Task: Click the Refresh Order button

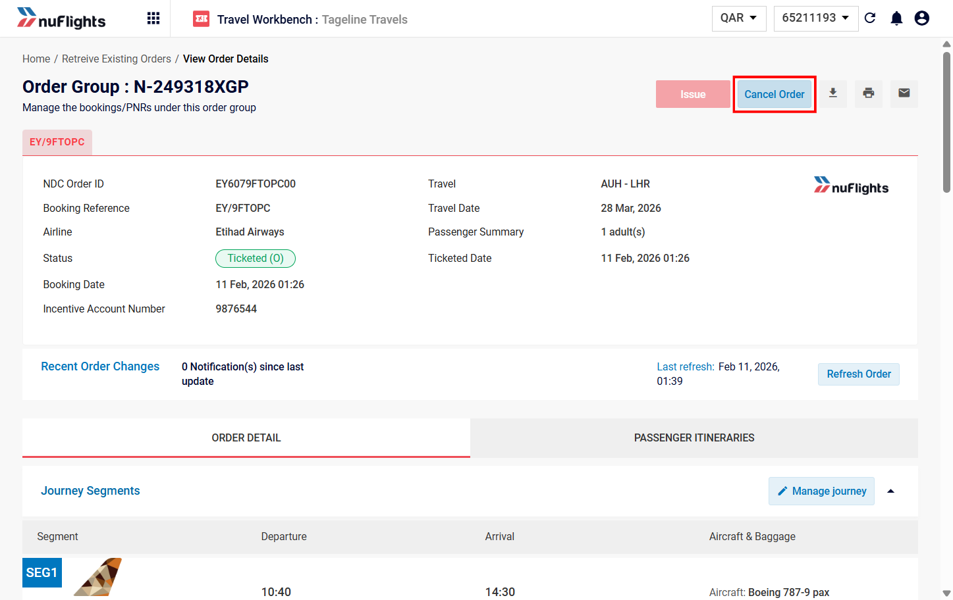Action: (x=859, y=374)
